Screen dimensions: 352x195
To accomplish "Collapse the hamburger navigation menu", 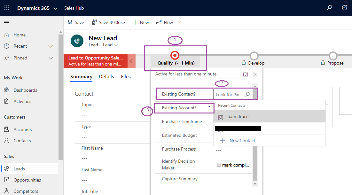I will (x=6, y=22).
